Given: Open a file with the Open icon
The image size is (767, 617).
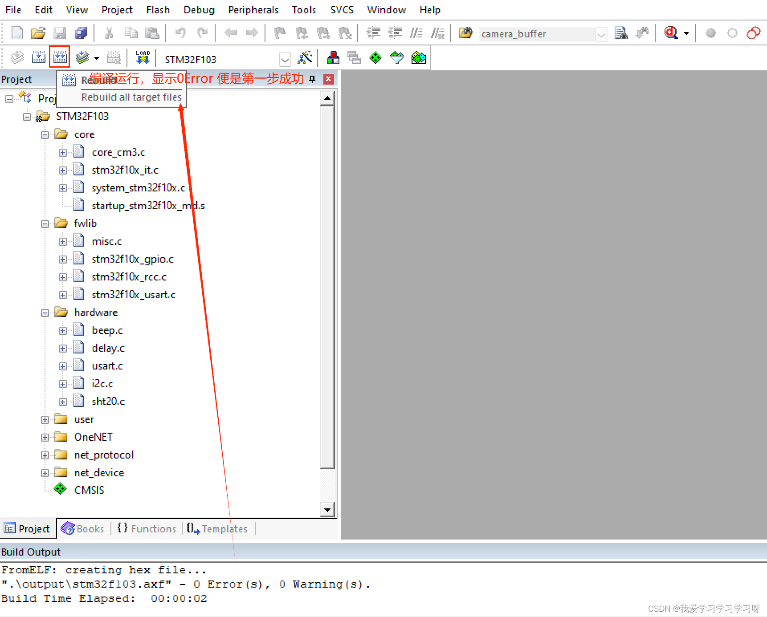Looking at the screenshot, I should tap(38, 33).
